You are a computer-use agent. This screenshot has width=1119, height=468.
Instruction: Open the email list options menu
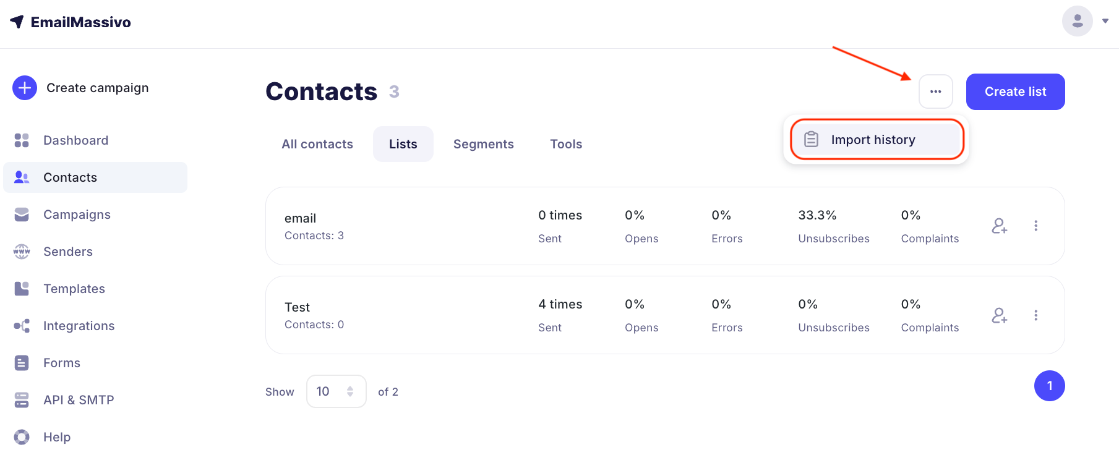[x=1035, y=226]
